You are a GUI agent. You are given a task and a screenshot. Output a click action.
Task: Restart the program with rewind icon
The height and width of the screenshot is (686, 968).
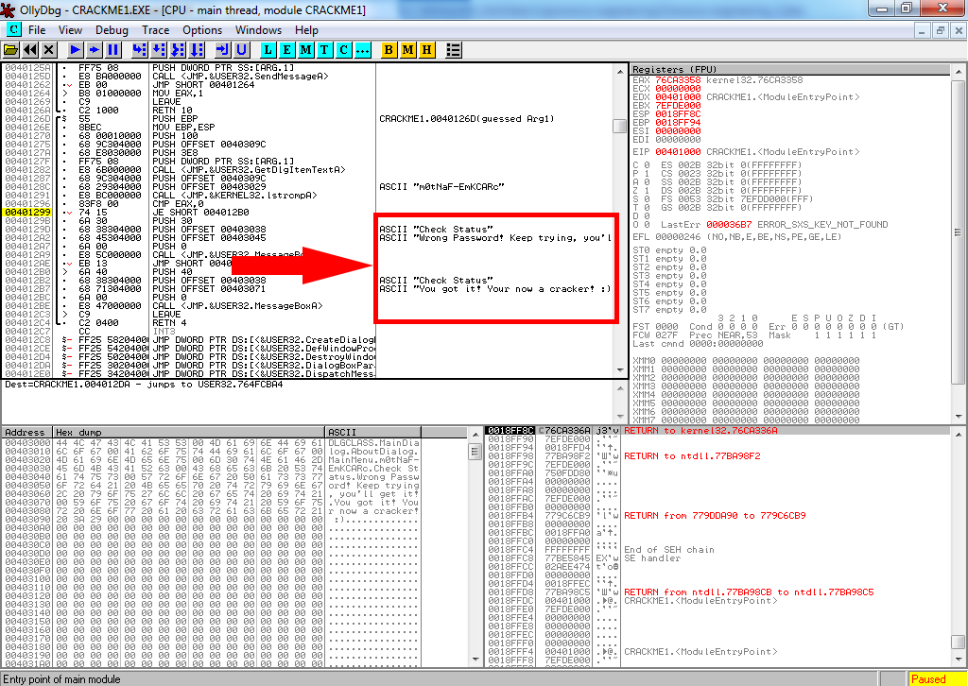pyautogui.click(x=30, y=49)
